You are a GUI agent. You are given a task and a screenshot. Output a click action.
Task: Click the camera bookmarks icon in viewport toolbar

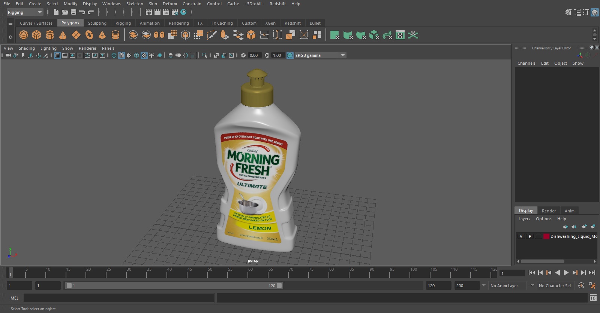23,55
